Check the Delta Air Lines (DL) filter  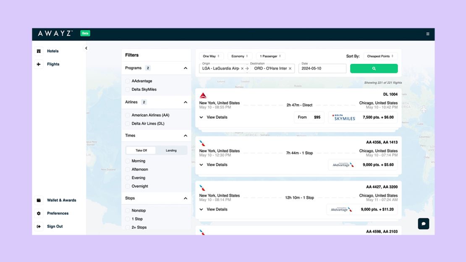click(128, 123)
